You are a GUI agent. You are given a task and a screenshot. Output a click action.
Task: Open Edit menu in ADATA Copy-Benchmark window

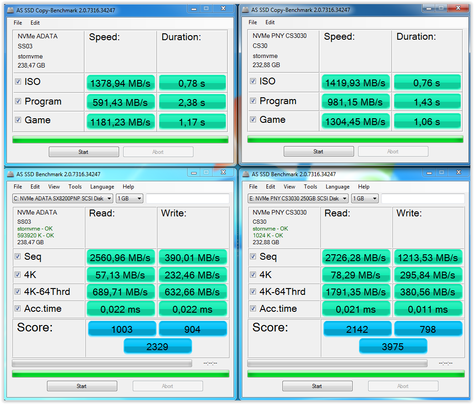tap(35, 23)
